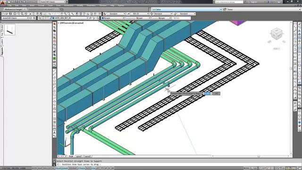Select the Zoom Previous tool
Screen dimensions: 302x170
(x=73, y=14)
